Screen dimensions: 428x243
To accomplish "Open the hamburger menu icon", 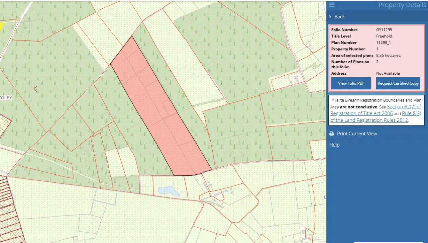I will [x=331, y=5].
